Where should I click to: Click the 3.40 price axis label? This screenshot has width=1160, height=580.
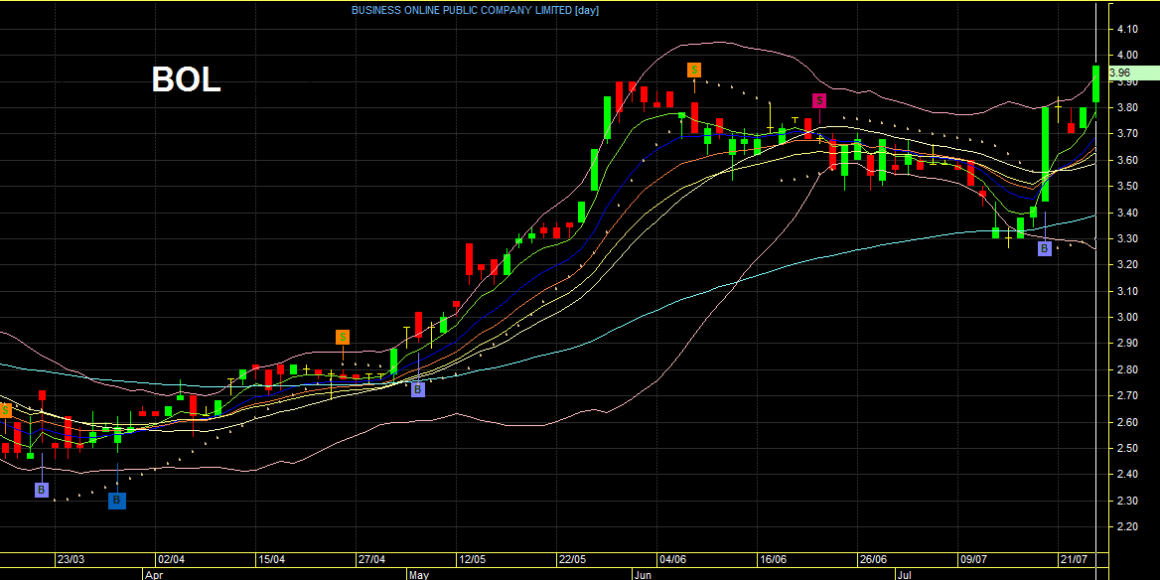tap(1128, 213)
